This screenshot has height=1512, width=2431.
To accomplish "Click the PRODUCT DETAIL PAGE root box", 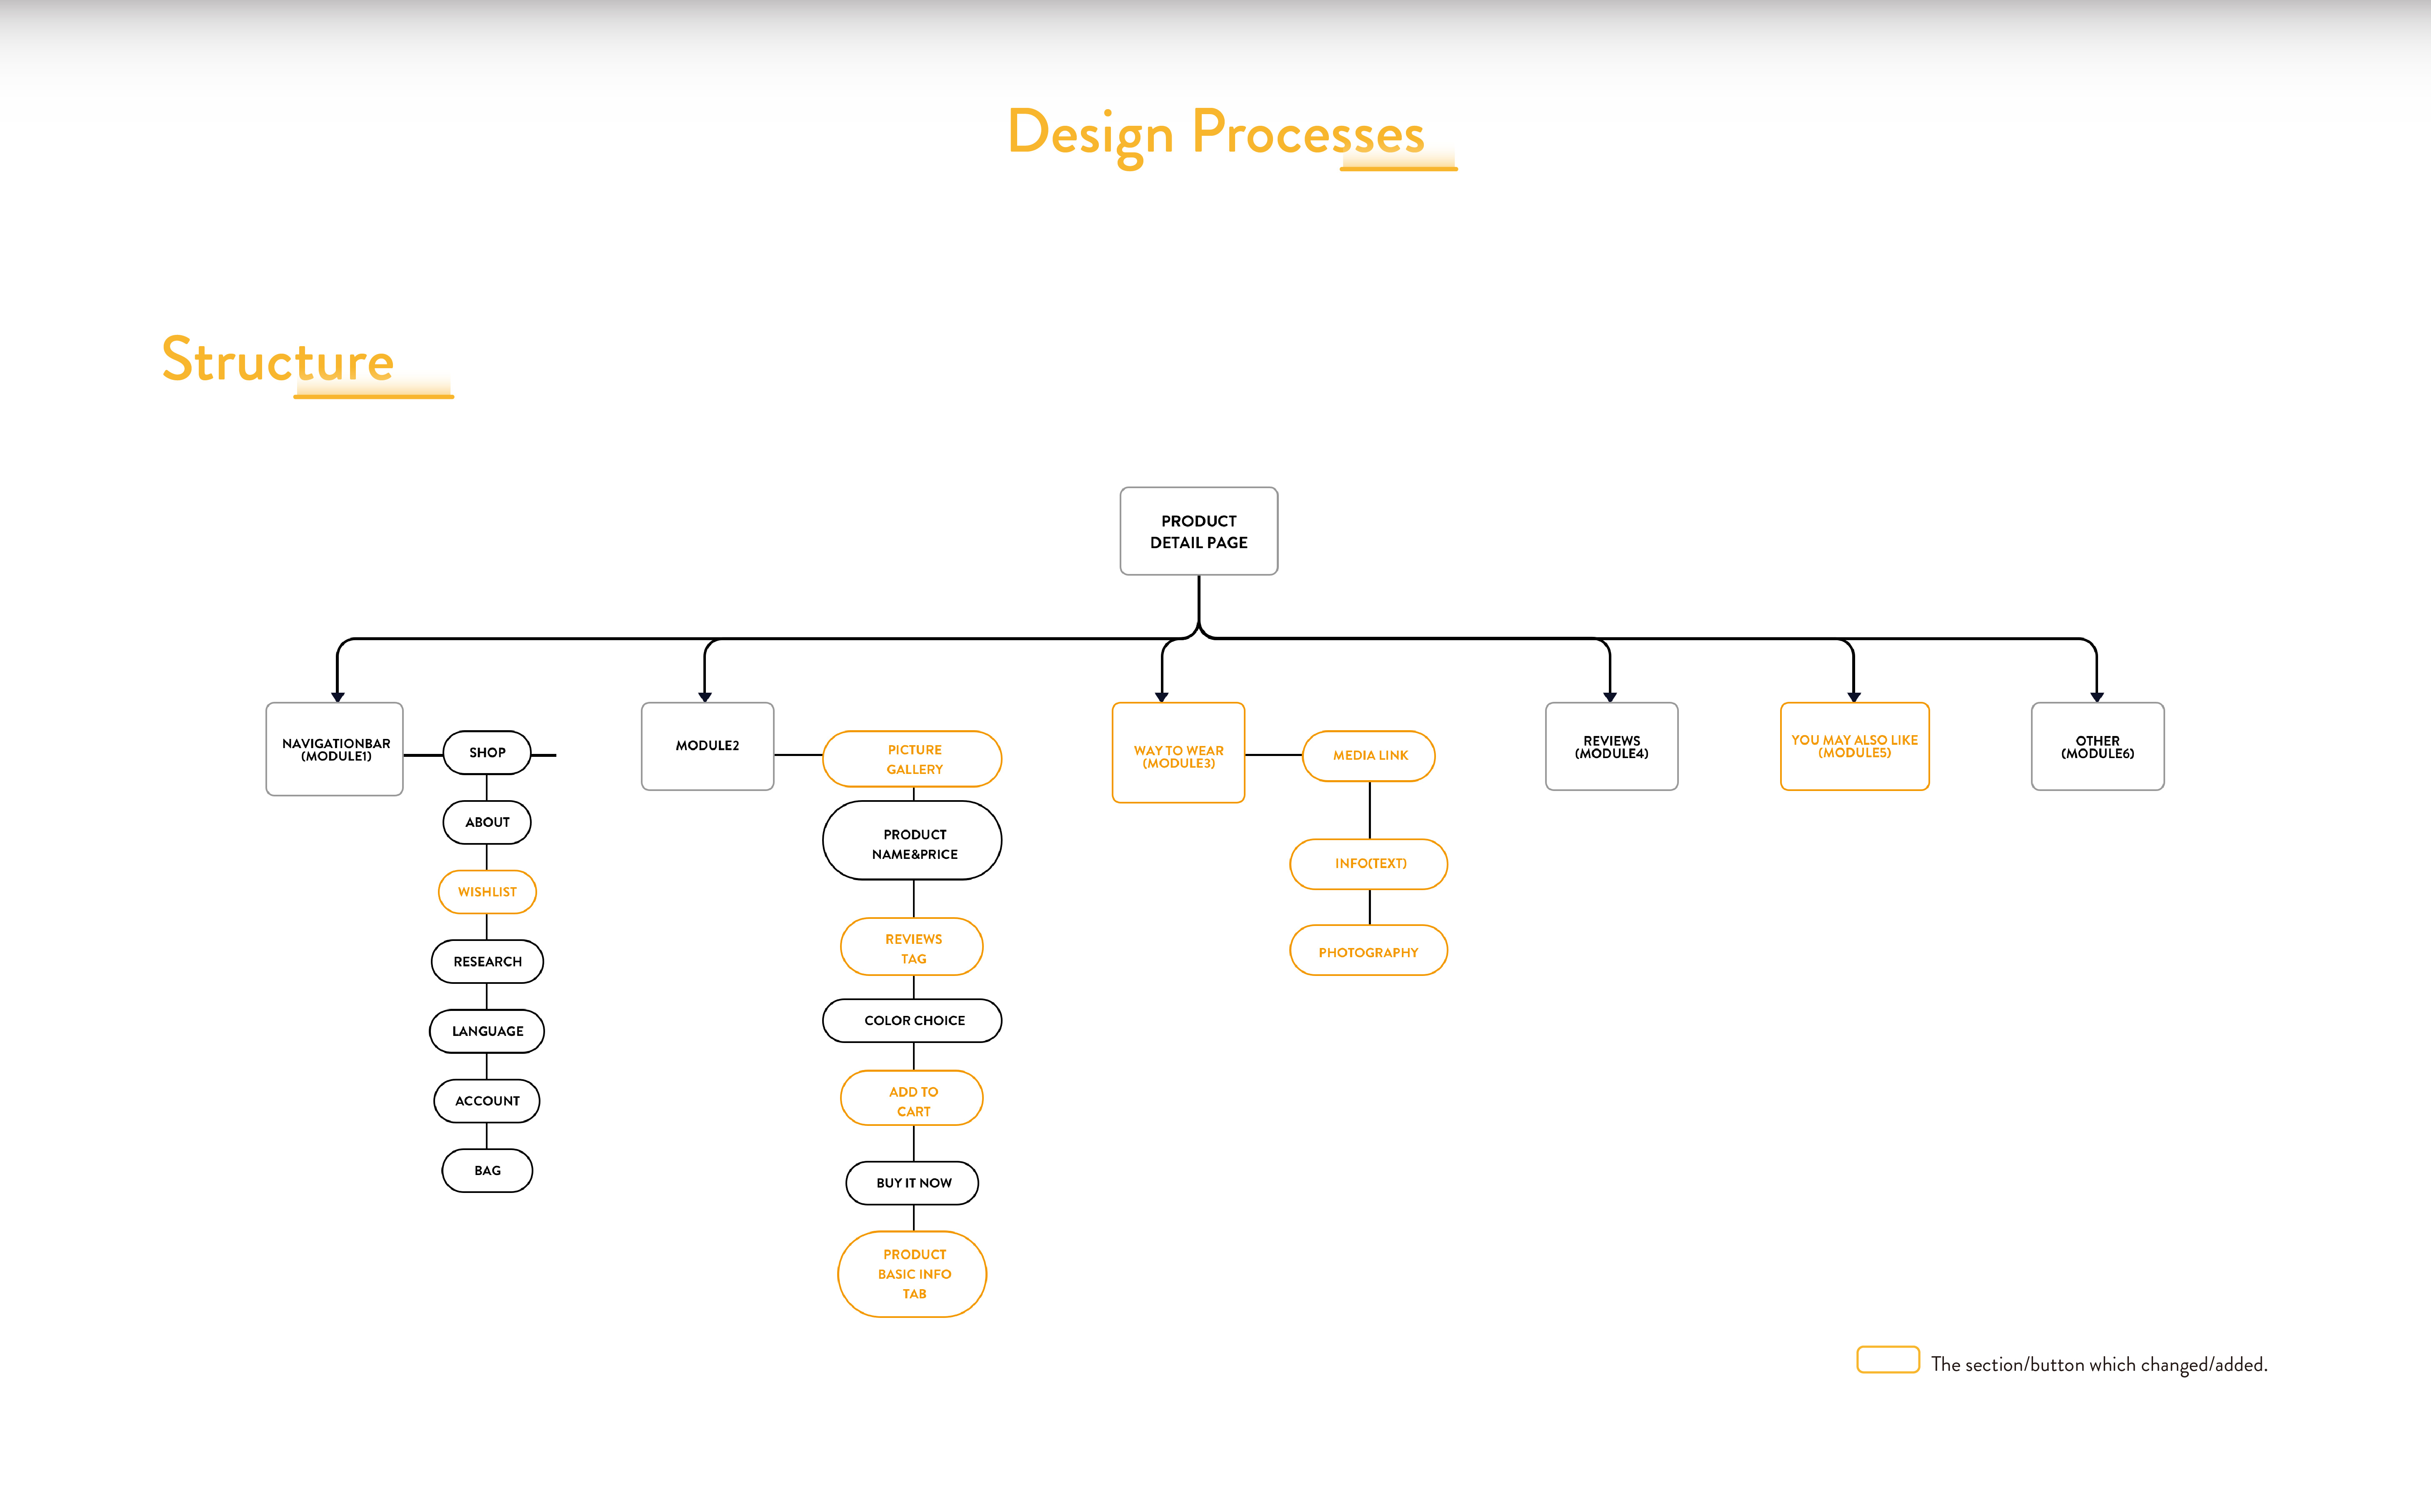I will 1198,531.
